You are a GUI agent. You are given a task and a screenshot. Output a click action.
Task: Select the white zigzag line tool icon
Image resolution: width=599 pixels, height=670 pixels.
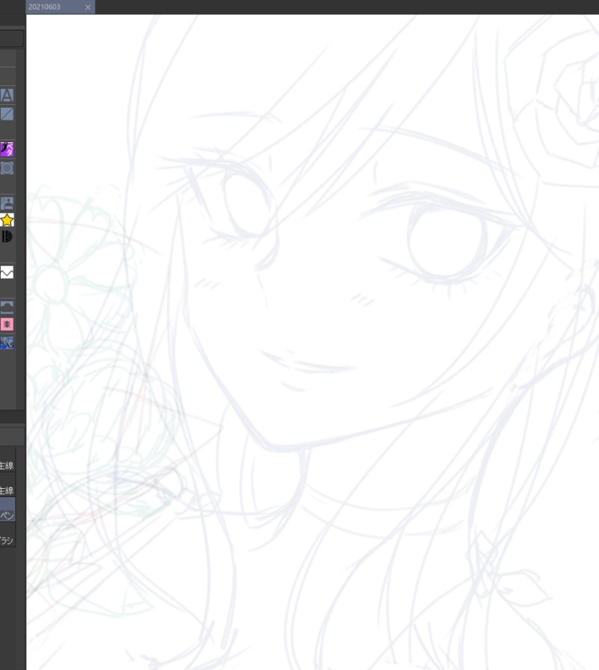coord(7,272)
